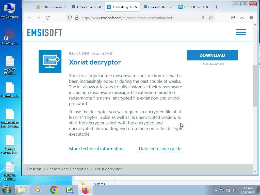Close the Emsisoft Releases tab
This screenshot has height=195, width=260.
click(100, 7)
